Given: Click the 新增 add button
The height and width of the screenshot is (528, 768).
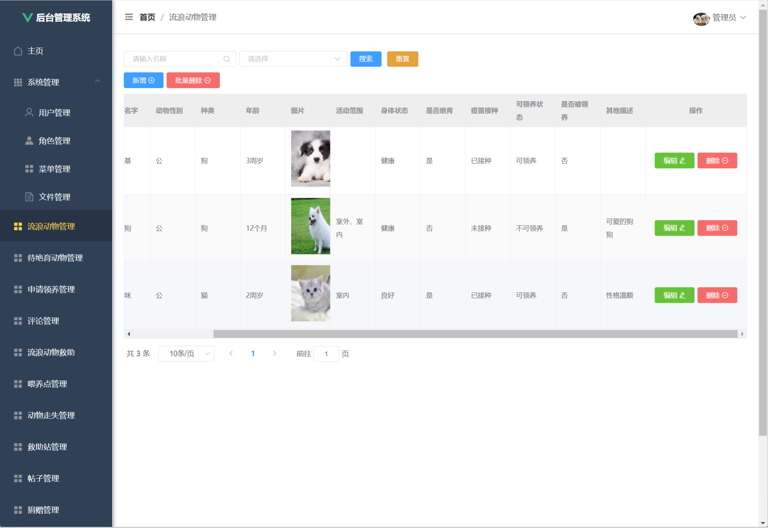Looking at the screenshot, I should tap(143, 80).
